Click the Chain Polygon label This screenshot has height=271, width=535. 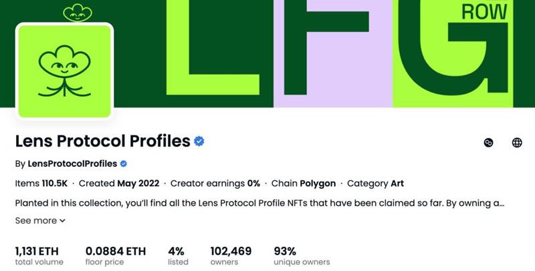308,183
